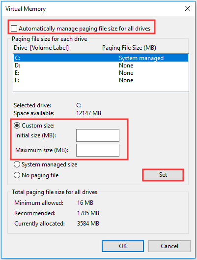Click the 'System managed size' label text
The width and height of the screenshot is (197, 260).
49,164
